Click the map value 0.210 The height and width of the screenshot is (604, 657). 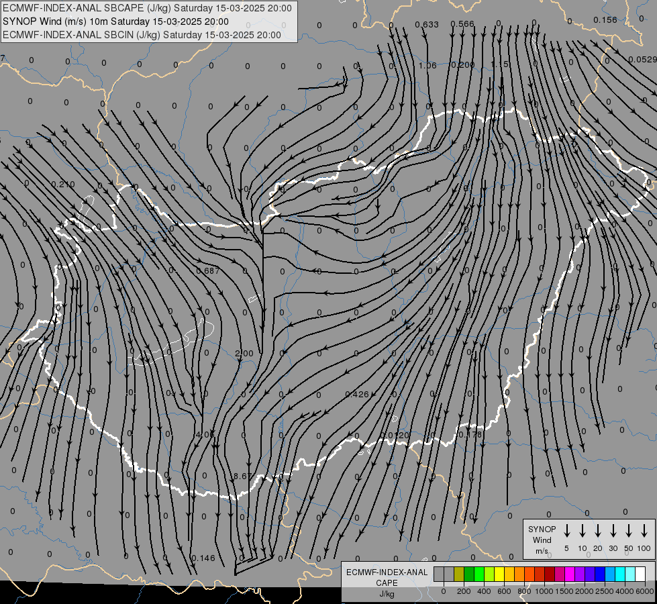click(x=63, y=184)
